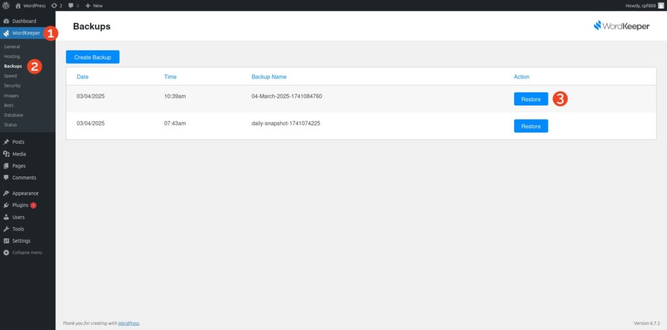
Task: Click the WordPress logo icon in admin bar
Action: point(5,5)
